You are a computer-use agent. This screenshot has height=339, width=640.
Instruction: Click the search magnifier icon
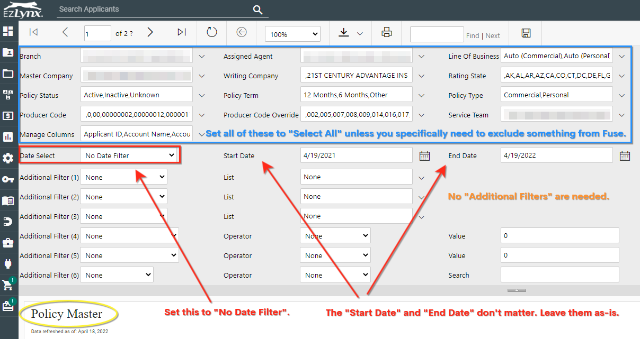coord(257,10)
